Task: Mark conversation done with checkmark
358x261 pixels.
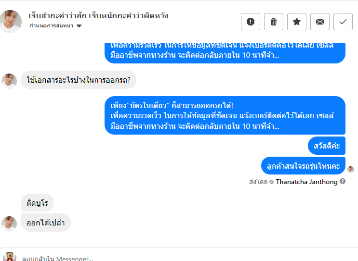Action: click(x=343, y=22)
